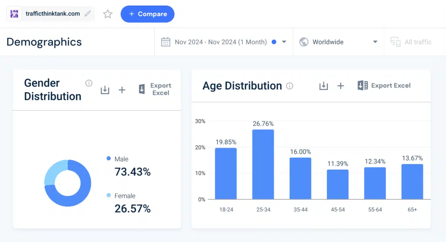Click the globe icon next to Worldwide
The width and height of the screenshot is (446, 242).
pyautogui.click(x=304, y=42)
